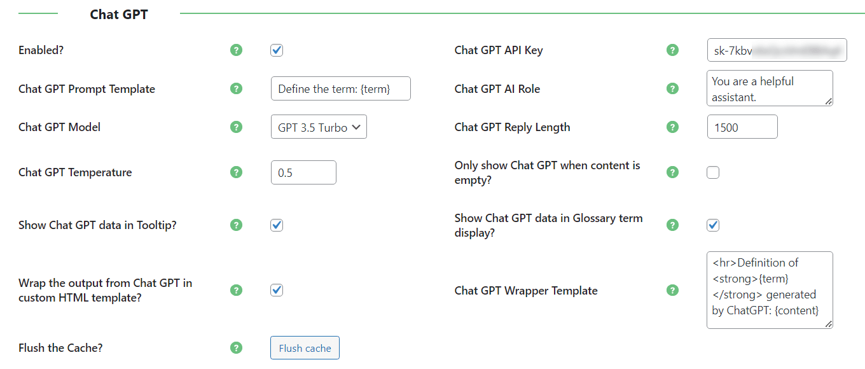Click the Chat GPT Temperature input
This screenshot has width=865, height=369.
[x=303, y=172]
